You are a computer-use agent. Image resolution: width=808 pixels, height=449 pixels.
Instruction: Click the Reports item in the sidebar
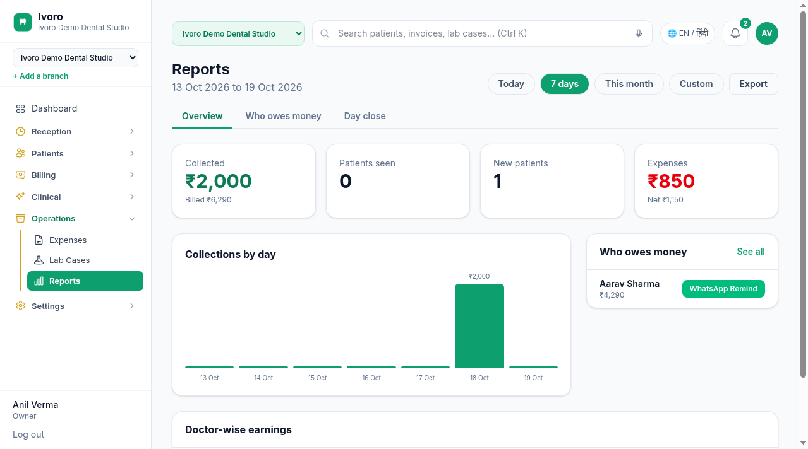(85, 281)
